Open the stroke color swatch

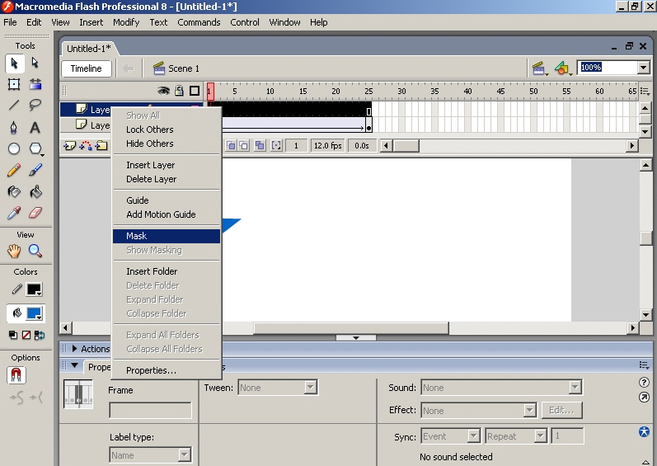tap(35, 289)
